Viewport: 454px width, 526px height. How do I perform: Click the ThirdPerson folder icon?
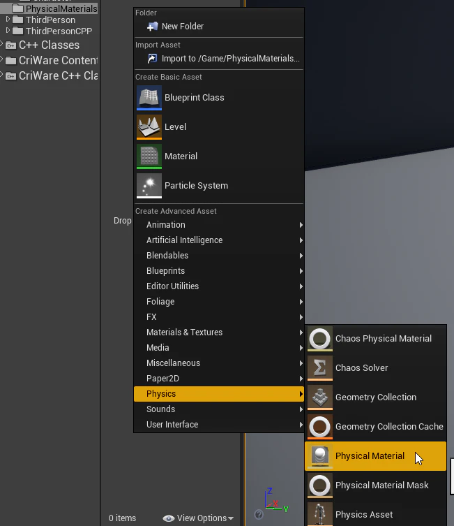(x=17, y=20)
